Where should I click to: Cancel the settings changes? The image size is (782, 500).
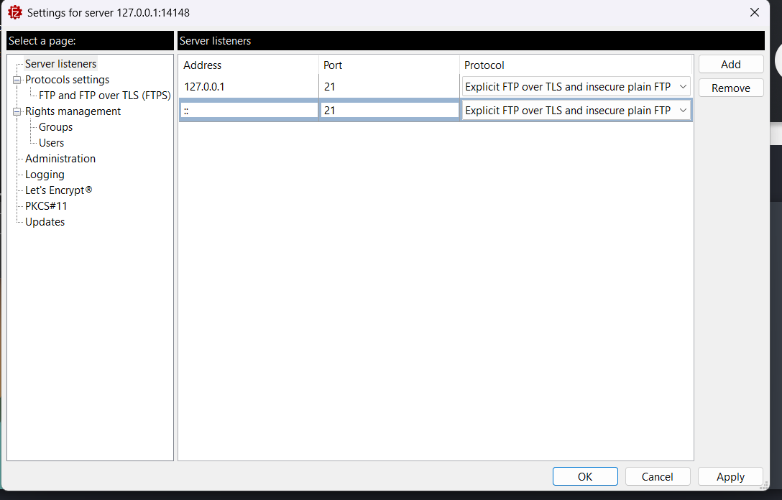point(658,476)
